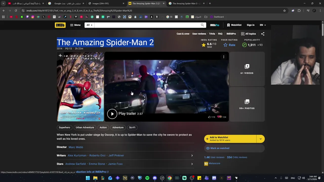The height and width of the screenshot is (182, 324).
Task: Open 554 Critic reviews link
Action: (x=237, y=157)
